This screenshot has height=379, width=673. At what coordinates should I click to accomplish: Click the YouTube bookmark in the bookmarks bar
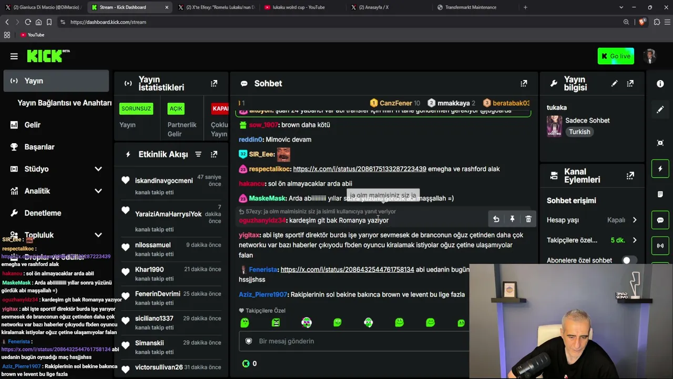click(32, 35)
